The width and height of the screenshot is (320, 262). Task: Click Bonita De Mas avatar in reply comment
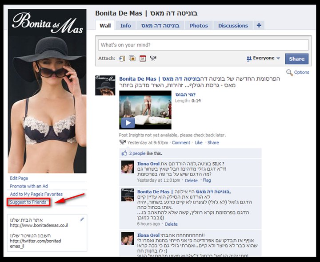pyautogui.click(x=128, y=195)
